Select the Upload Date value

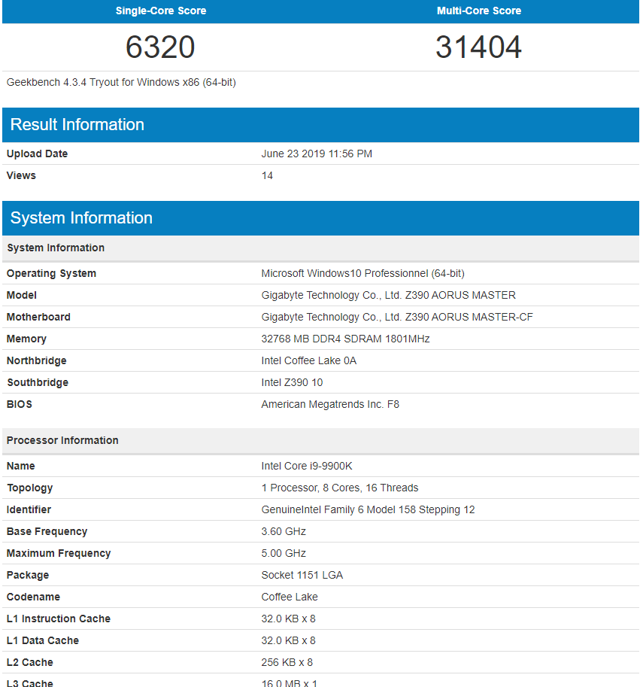coord(317,154)
